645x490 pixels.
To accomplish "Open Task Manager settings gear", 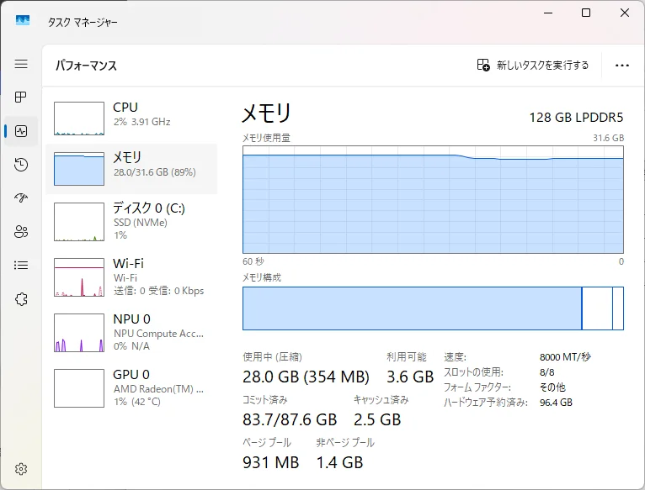I will [x=21, y=469].
